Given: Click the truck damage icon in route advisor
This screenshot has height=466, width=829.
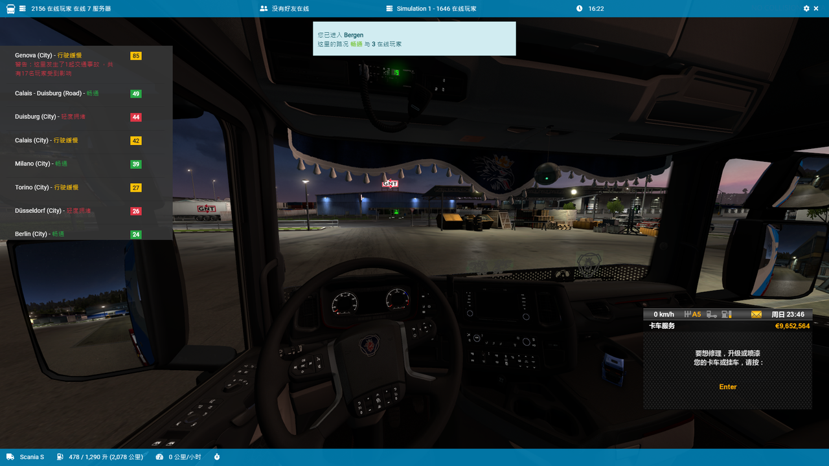Looking at the screenshot, I should pyautogui.click(x=712, y=315).
